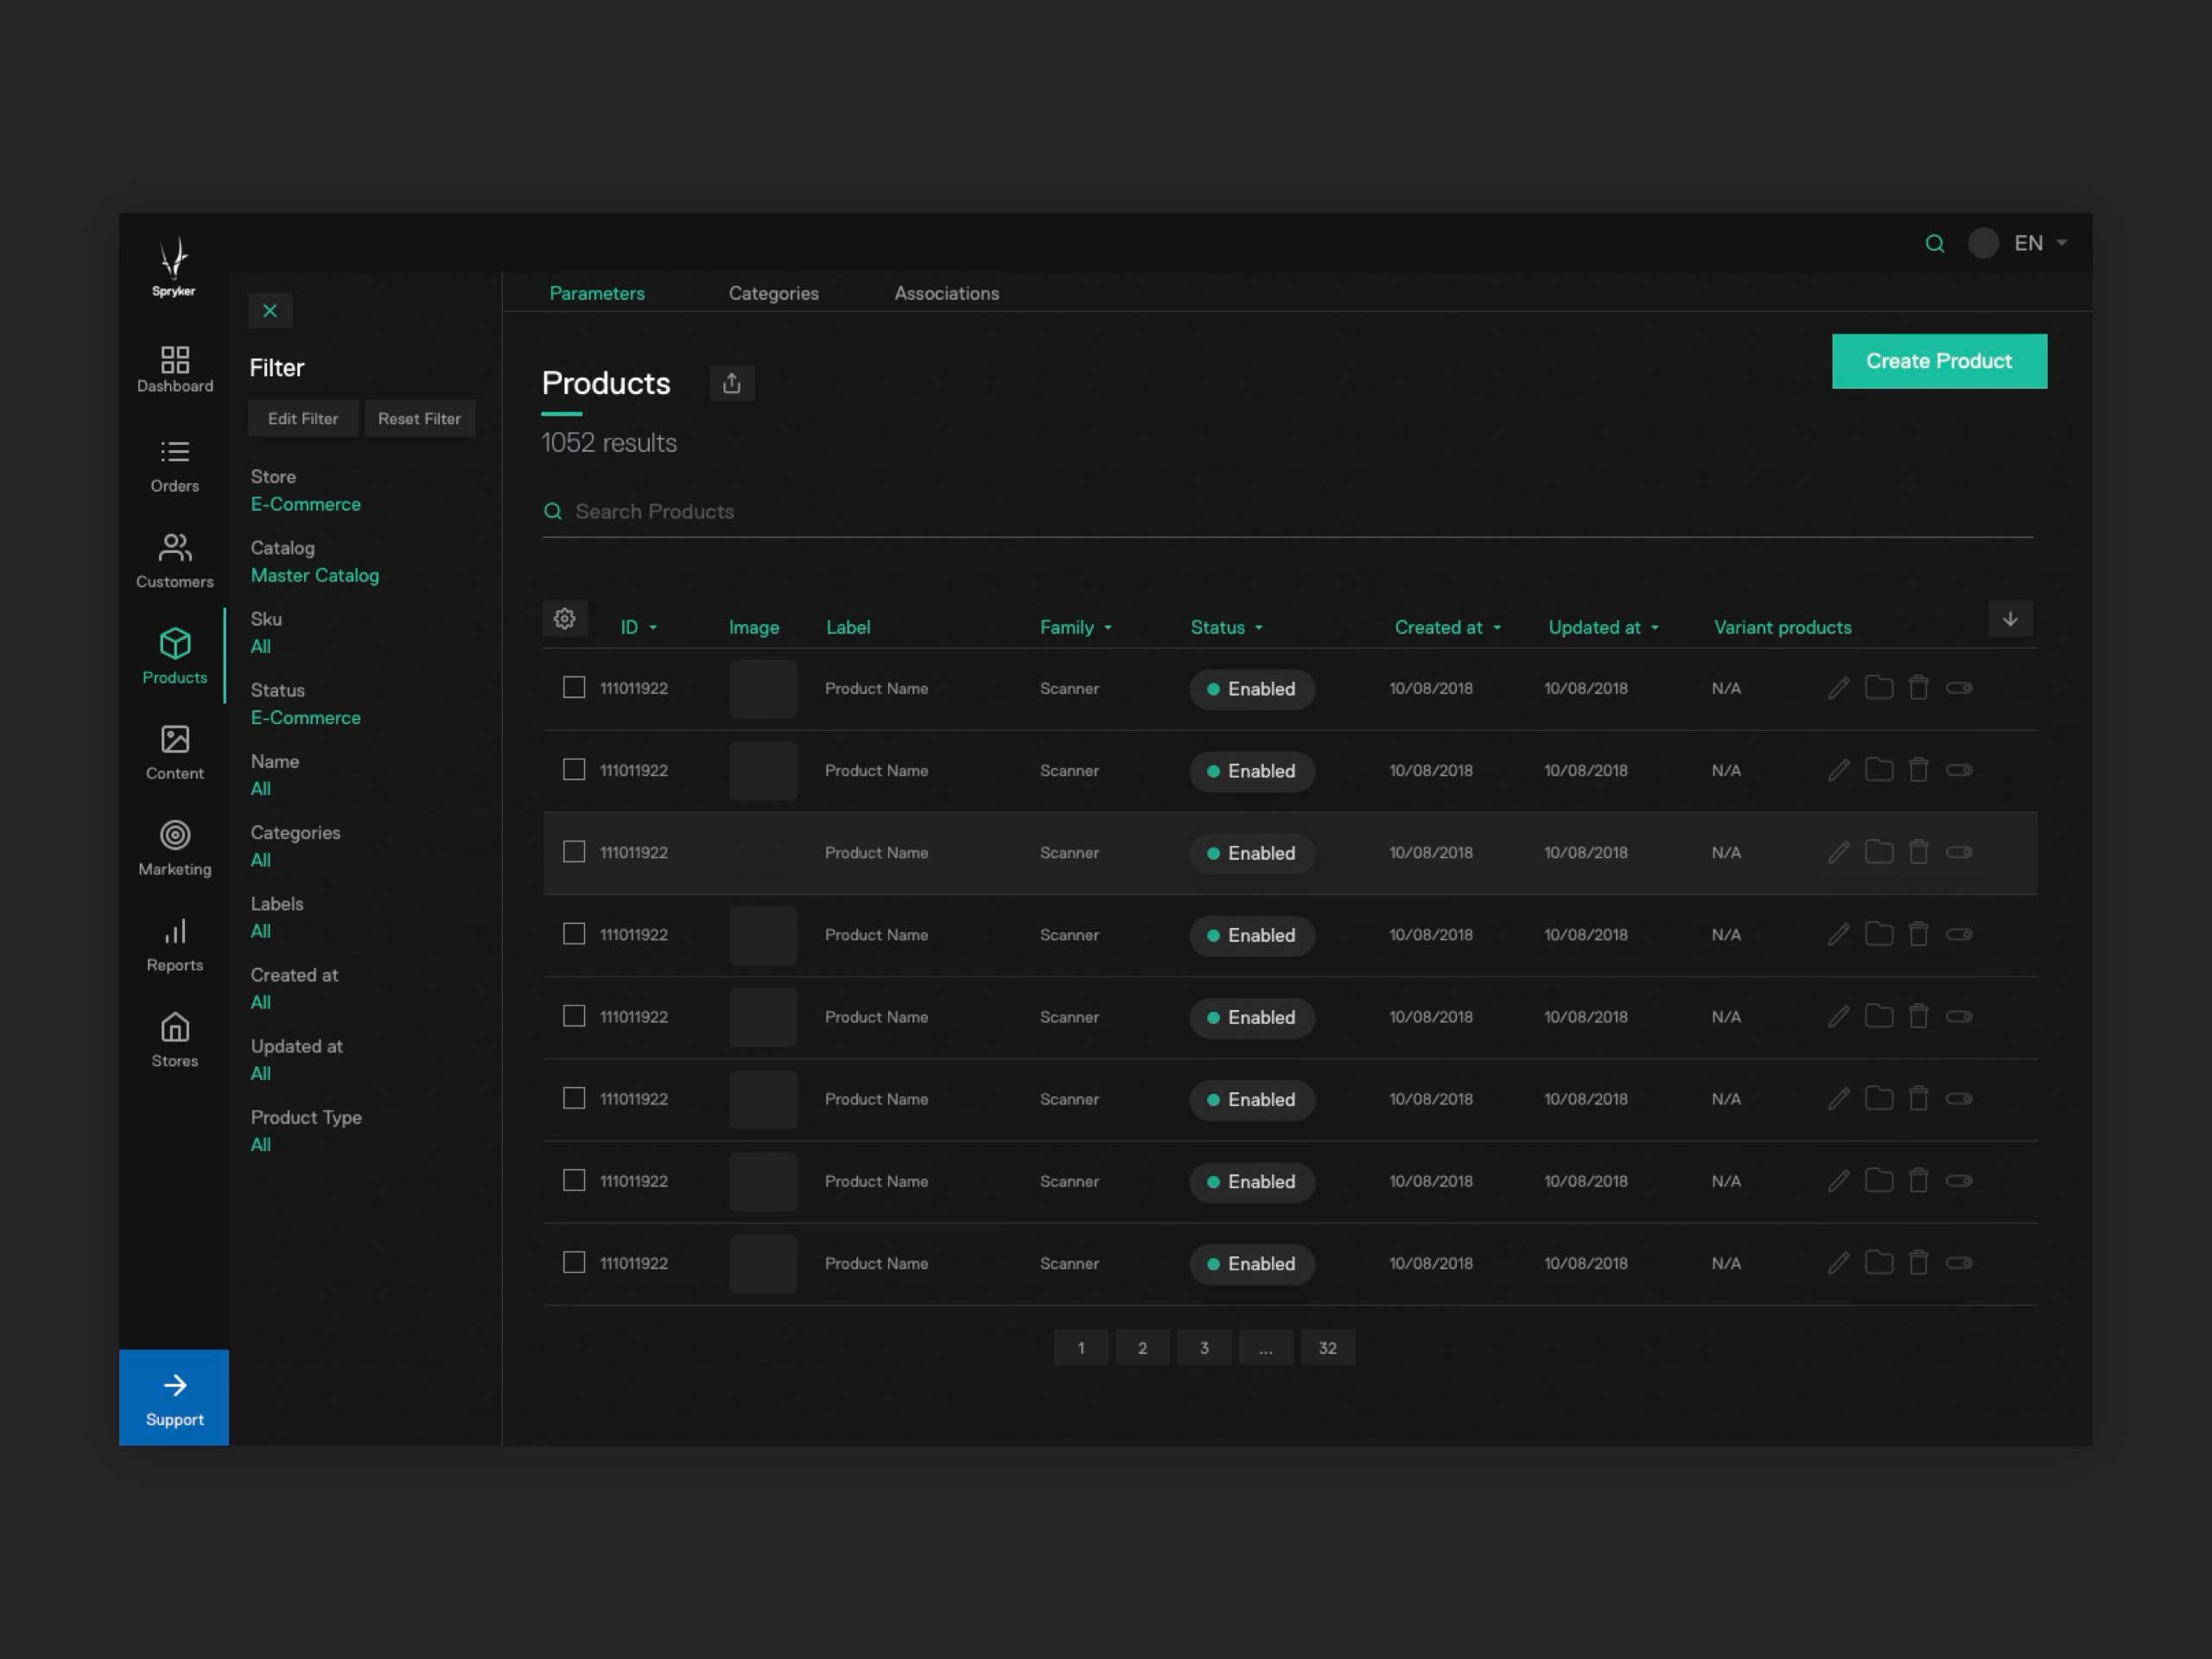This screenshot has height=1659, width=2212.
Task: Tick the highlighted third row checkbox
Action: click(574, 851)
